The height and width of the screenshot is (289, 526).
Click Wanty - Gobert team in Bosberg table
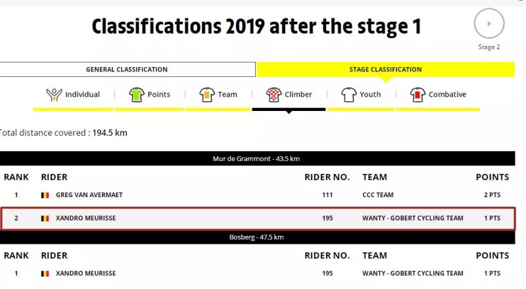412,273
